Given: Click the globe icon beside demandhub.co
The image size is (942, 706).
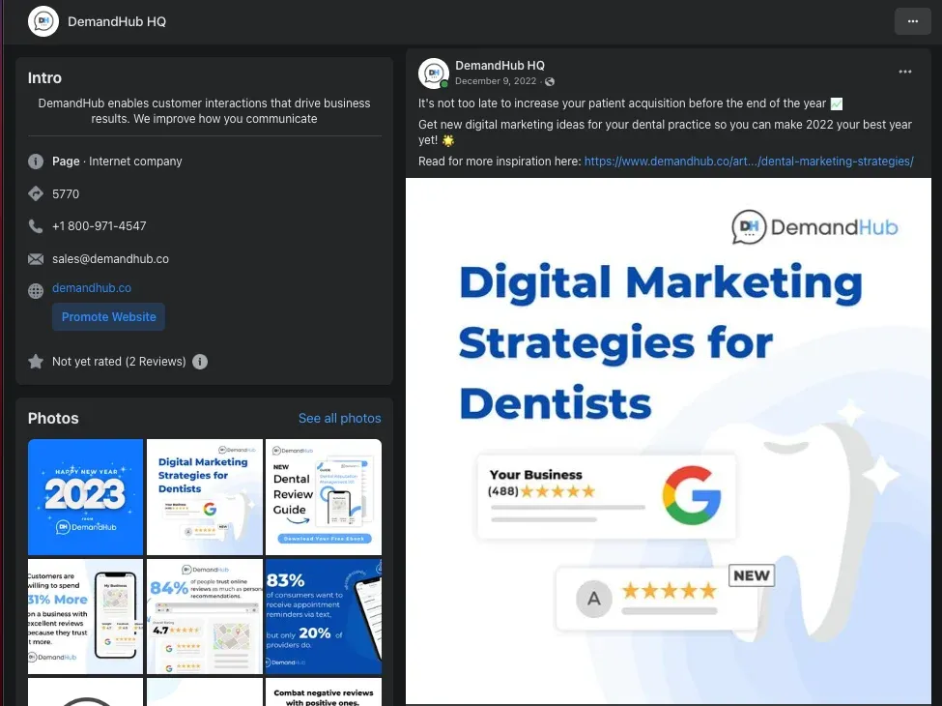Looking at the screenshot, I should pos(36,291).
